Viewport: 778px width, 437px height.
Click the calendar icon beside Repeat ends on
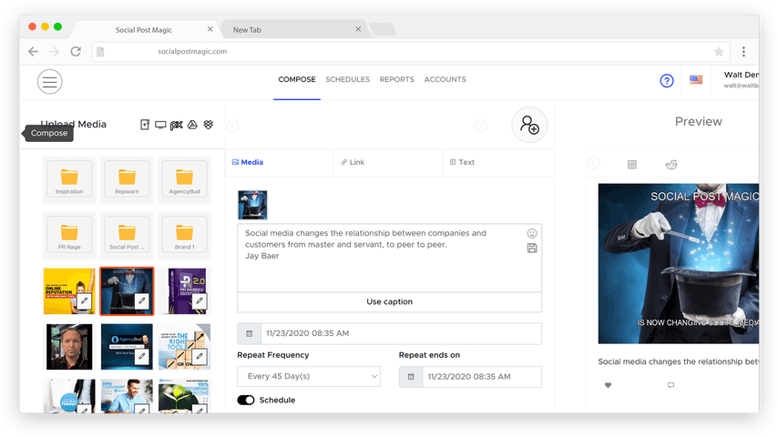[x=411, y=377]
